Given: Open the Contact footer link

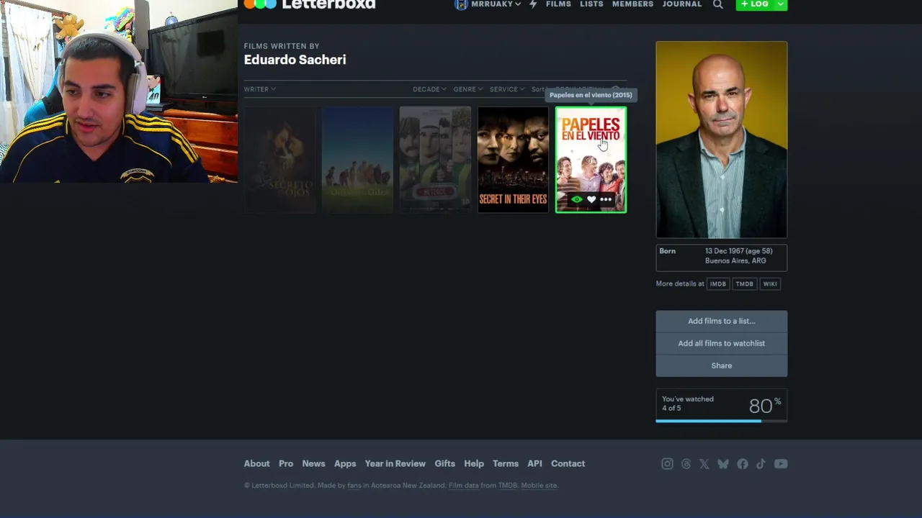Looking at the screenshot, I should click(568, 464).
